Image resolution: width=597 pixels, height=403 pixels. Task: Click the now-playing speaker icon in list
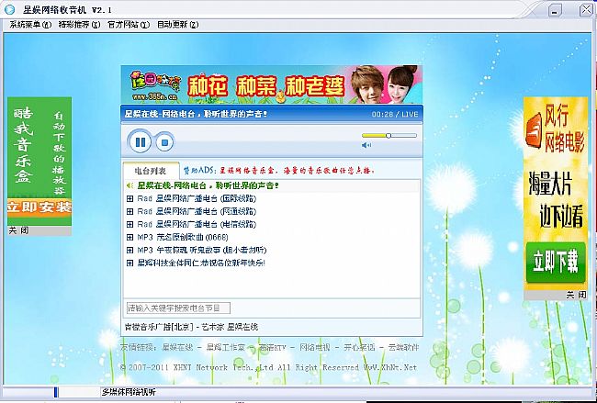[x=130, y=185]
